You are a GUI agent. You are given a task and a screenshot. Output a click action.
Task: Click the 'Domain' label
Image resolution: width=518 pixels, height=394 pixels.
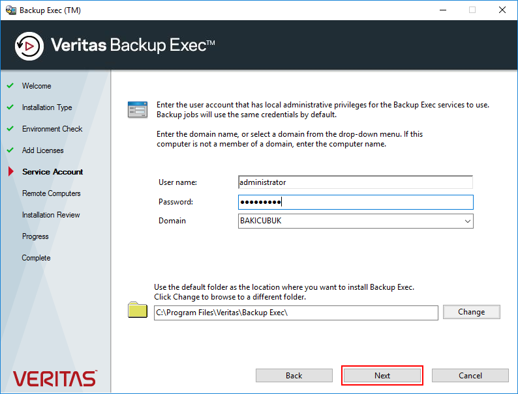click(x=172, y=221)
